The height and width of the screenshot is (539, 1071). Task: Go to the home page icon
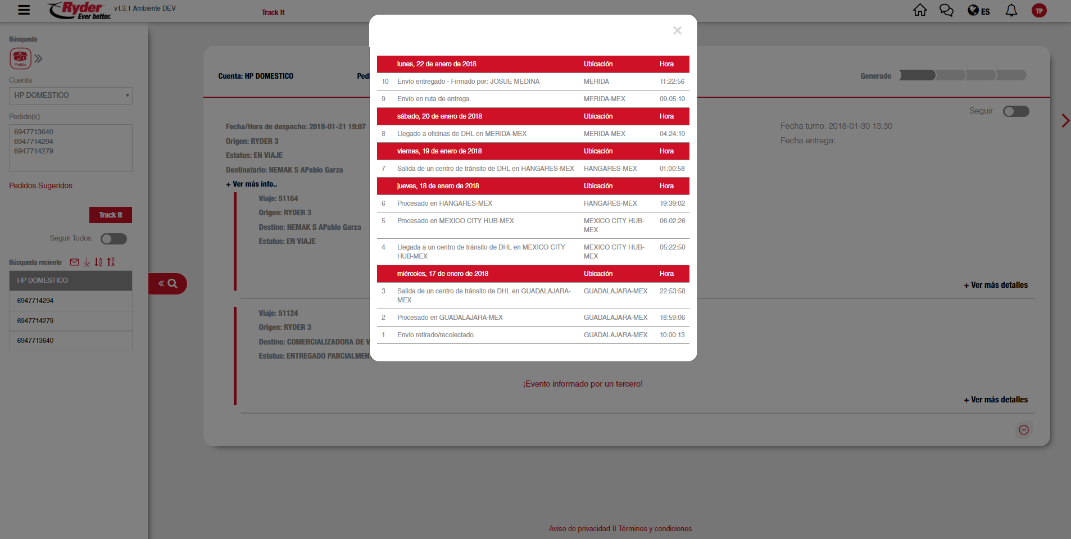tap(920, 10)
